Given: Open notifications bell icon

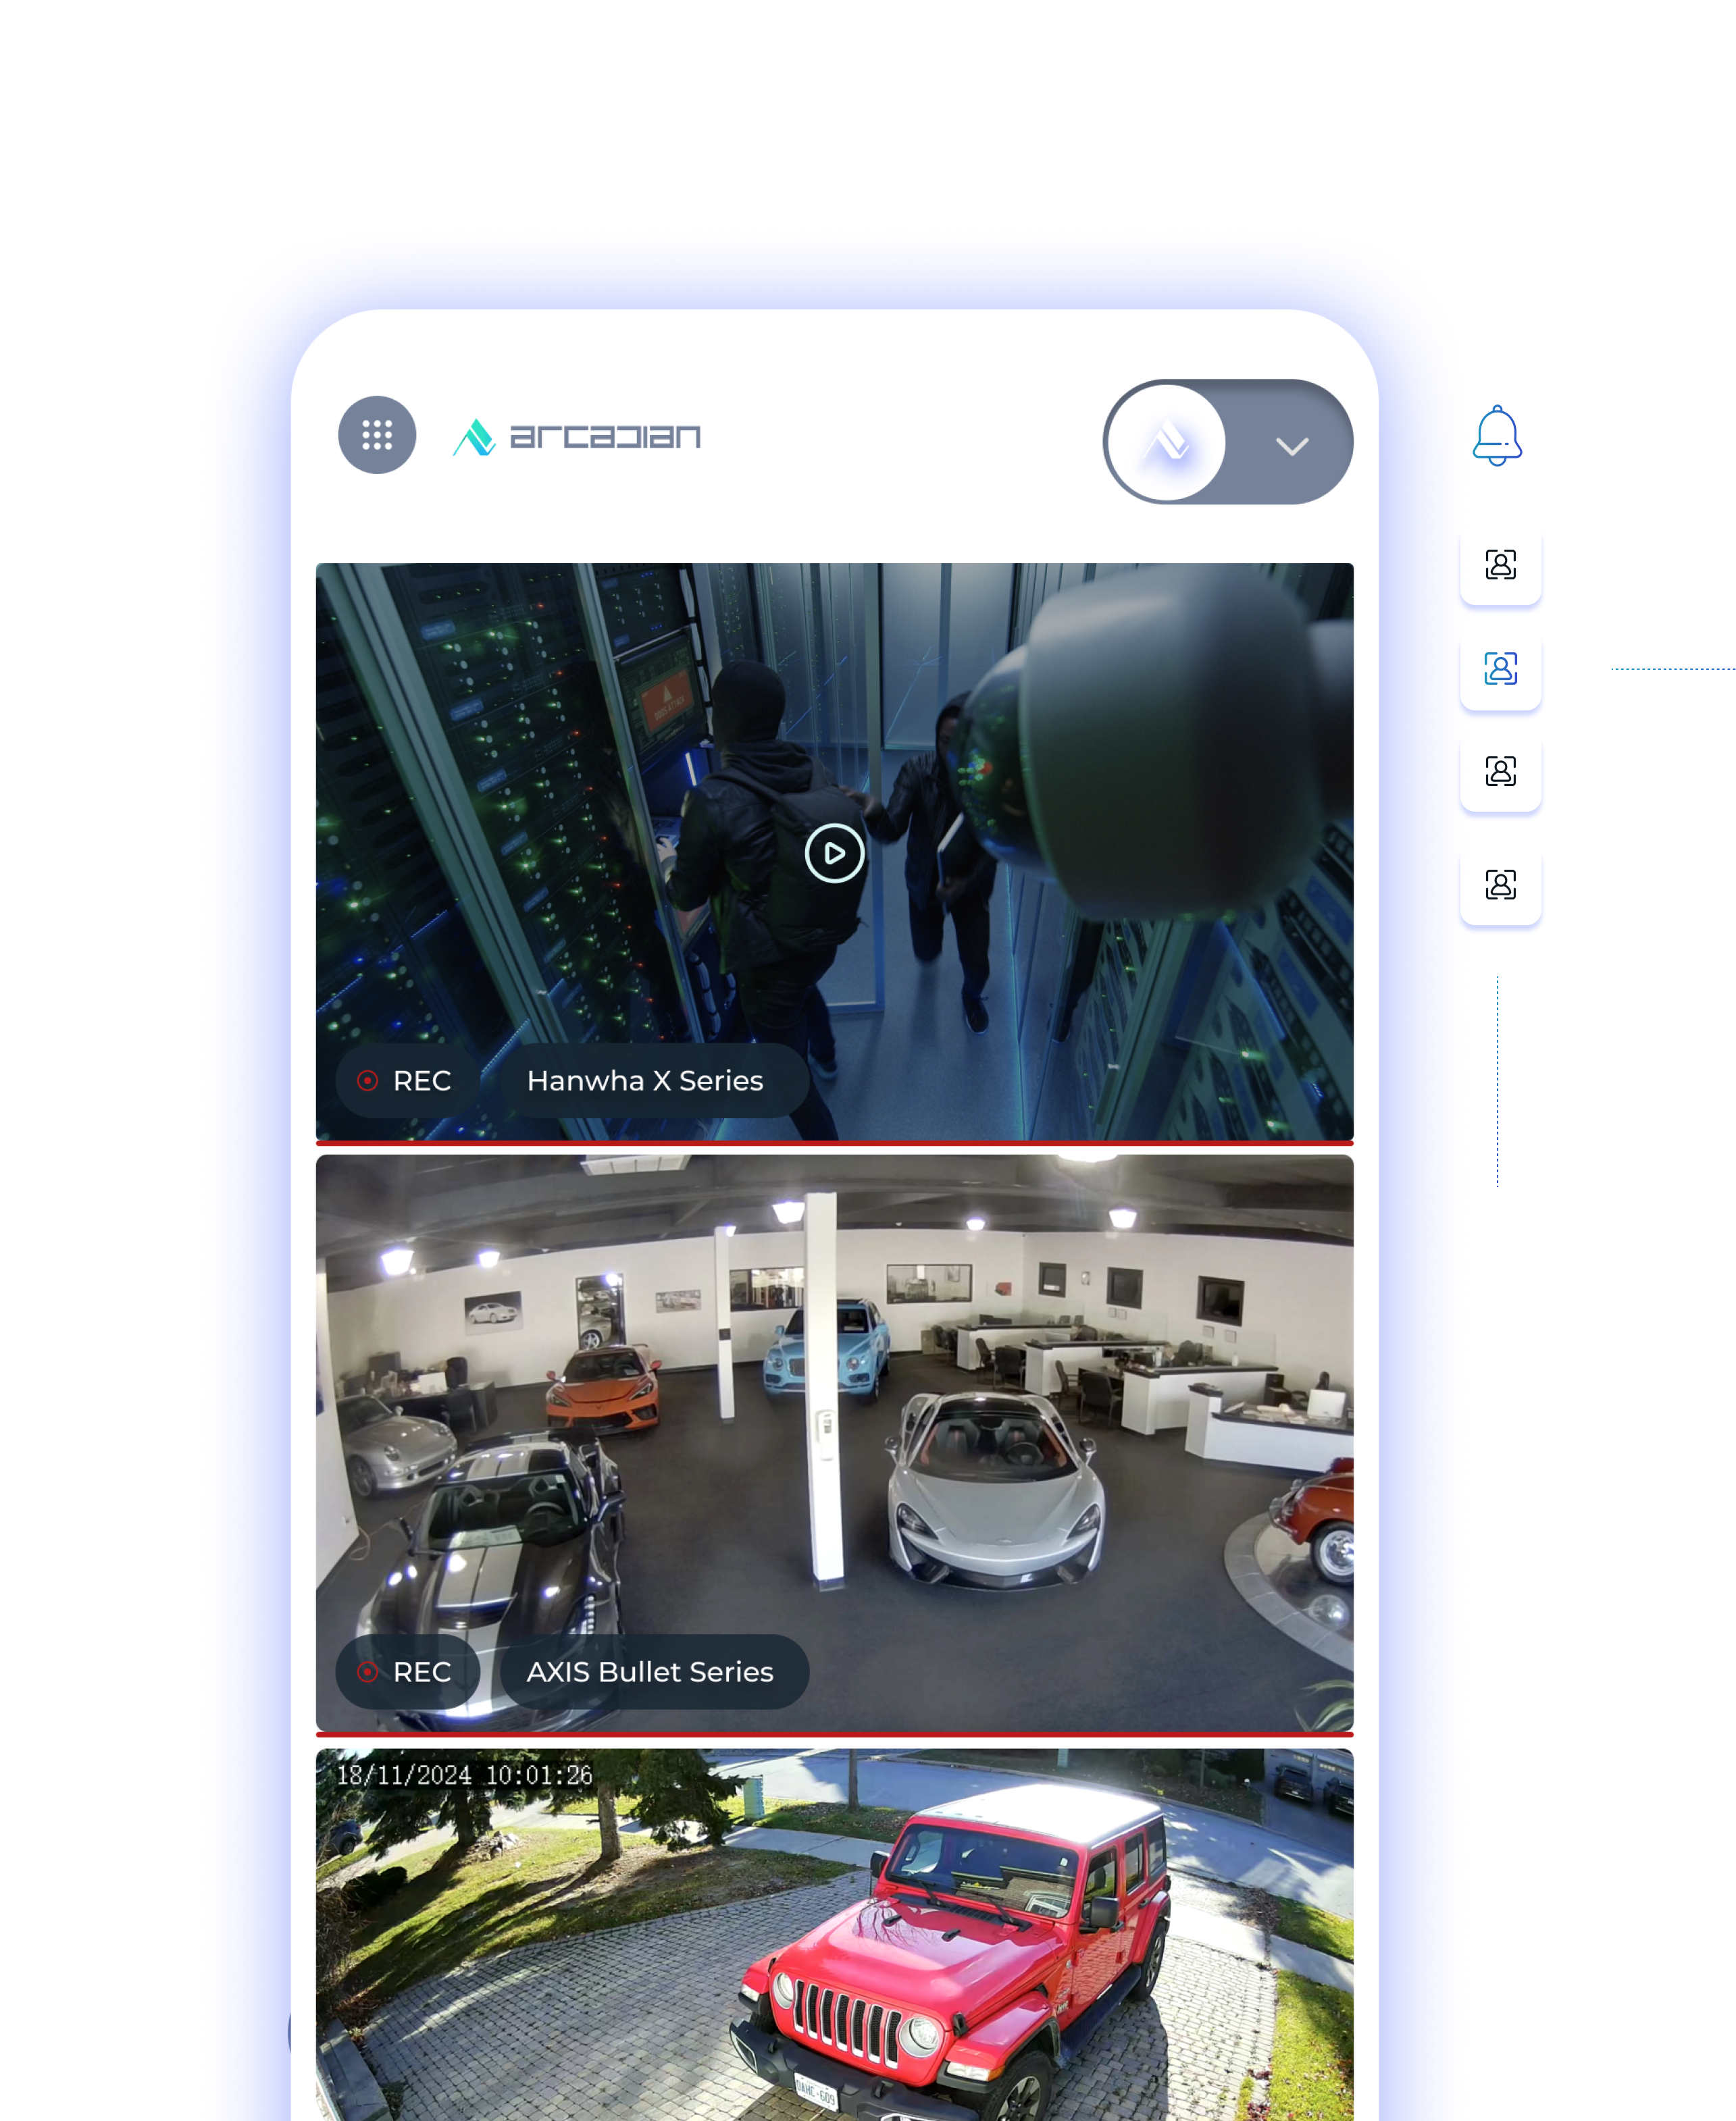Looking at the screenshot, I should click(1497, 436).
